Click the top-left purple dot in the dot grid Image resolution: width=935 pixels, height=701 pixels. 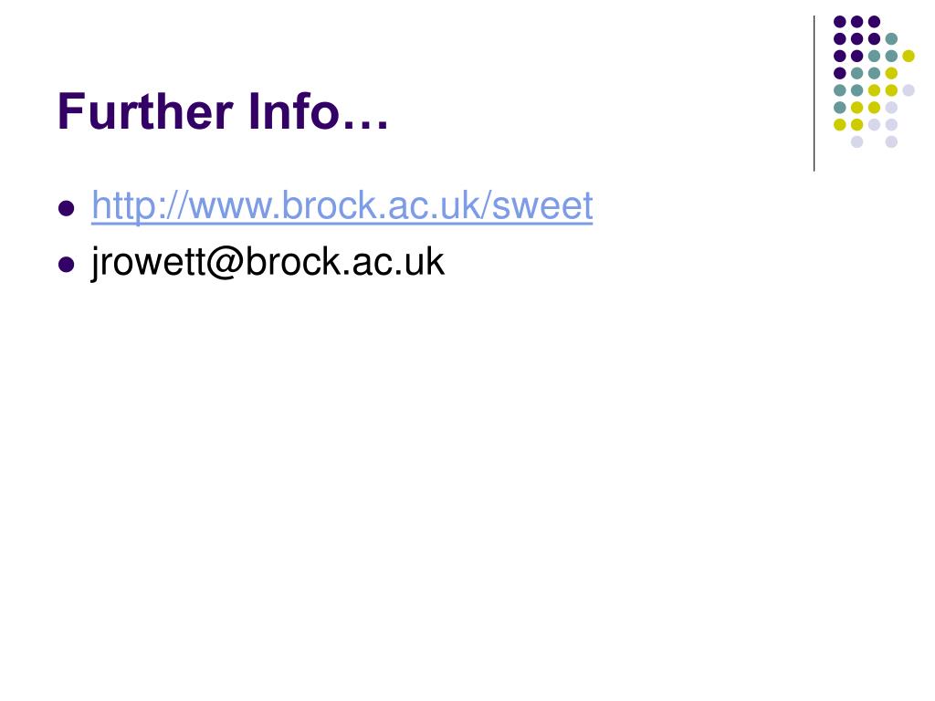tap(840, 22)
